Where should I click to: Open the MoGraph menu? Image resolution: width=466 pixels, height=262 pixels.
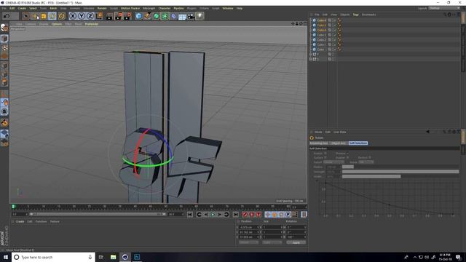[149, 8]
